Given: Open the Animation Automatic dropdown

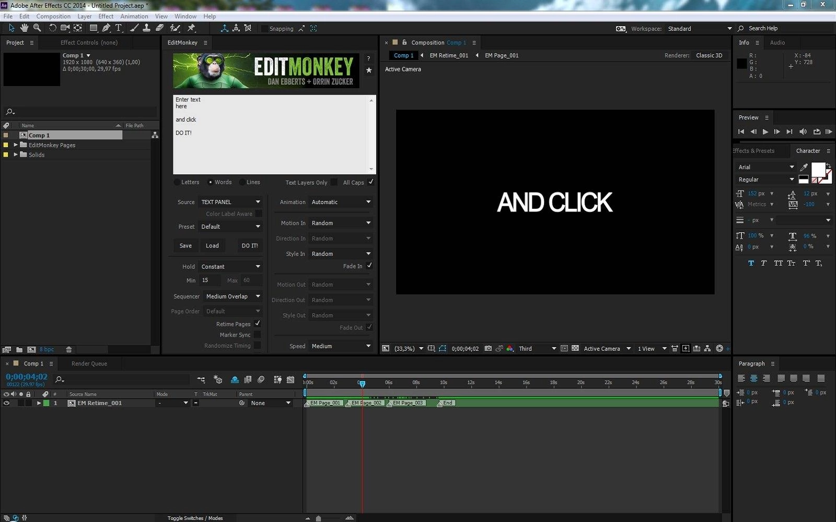Looking at the screenshot, I should [x=341, y=202].
